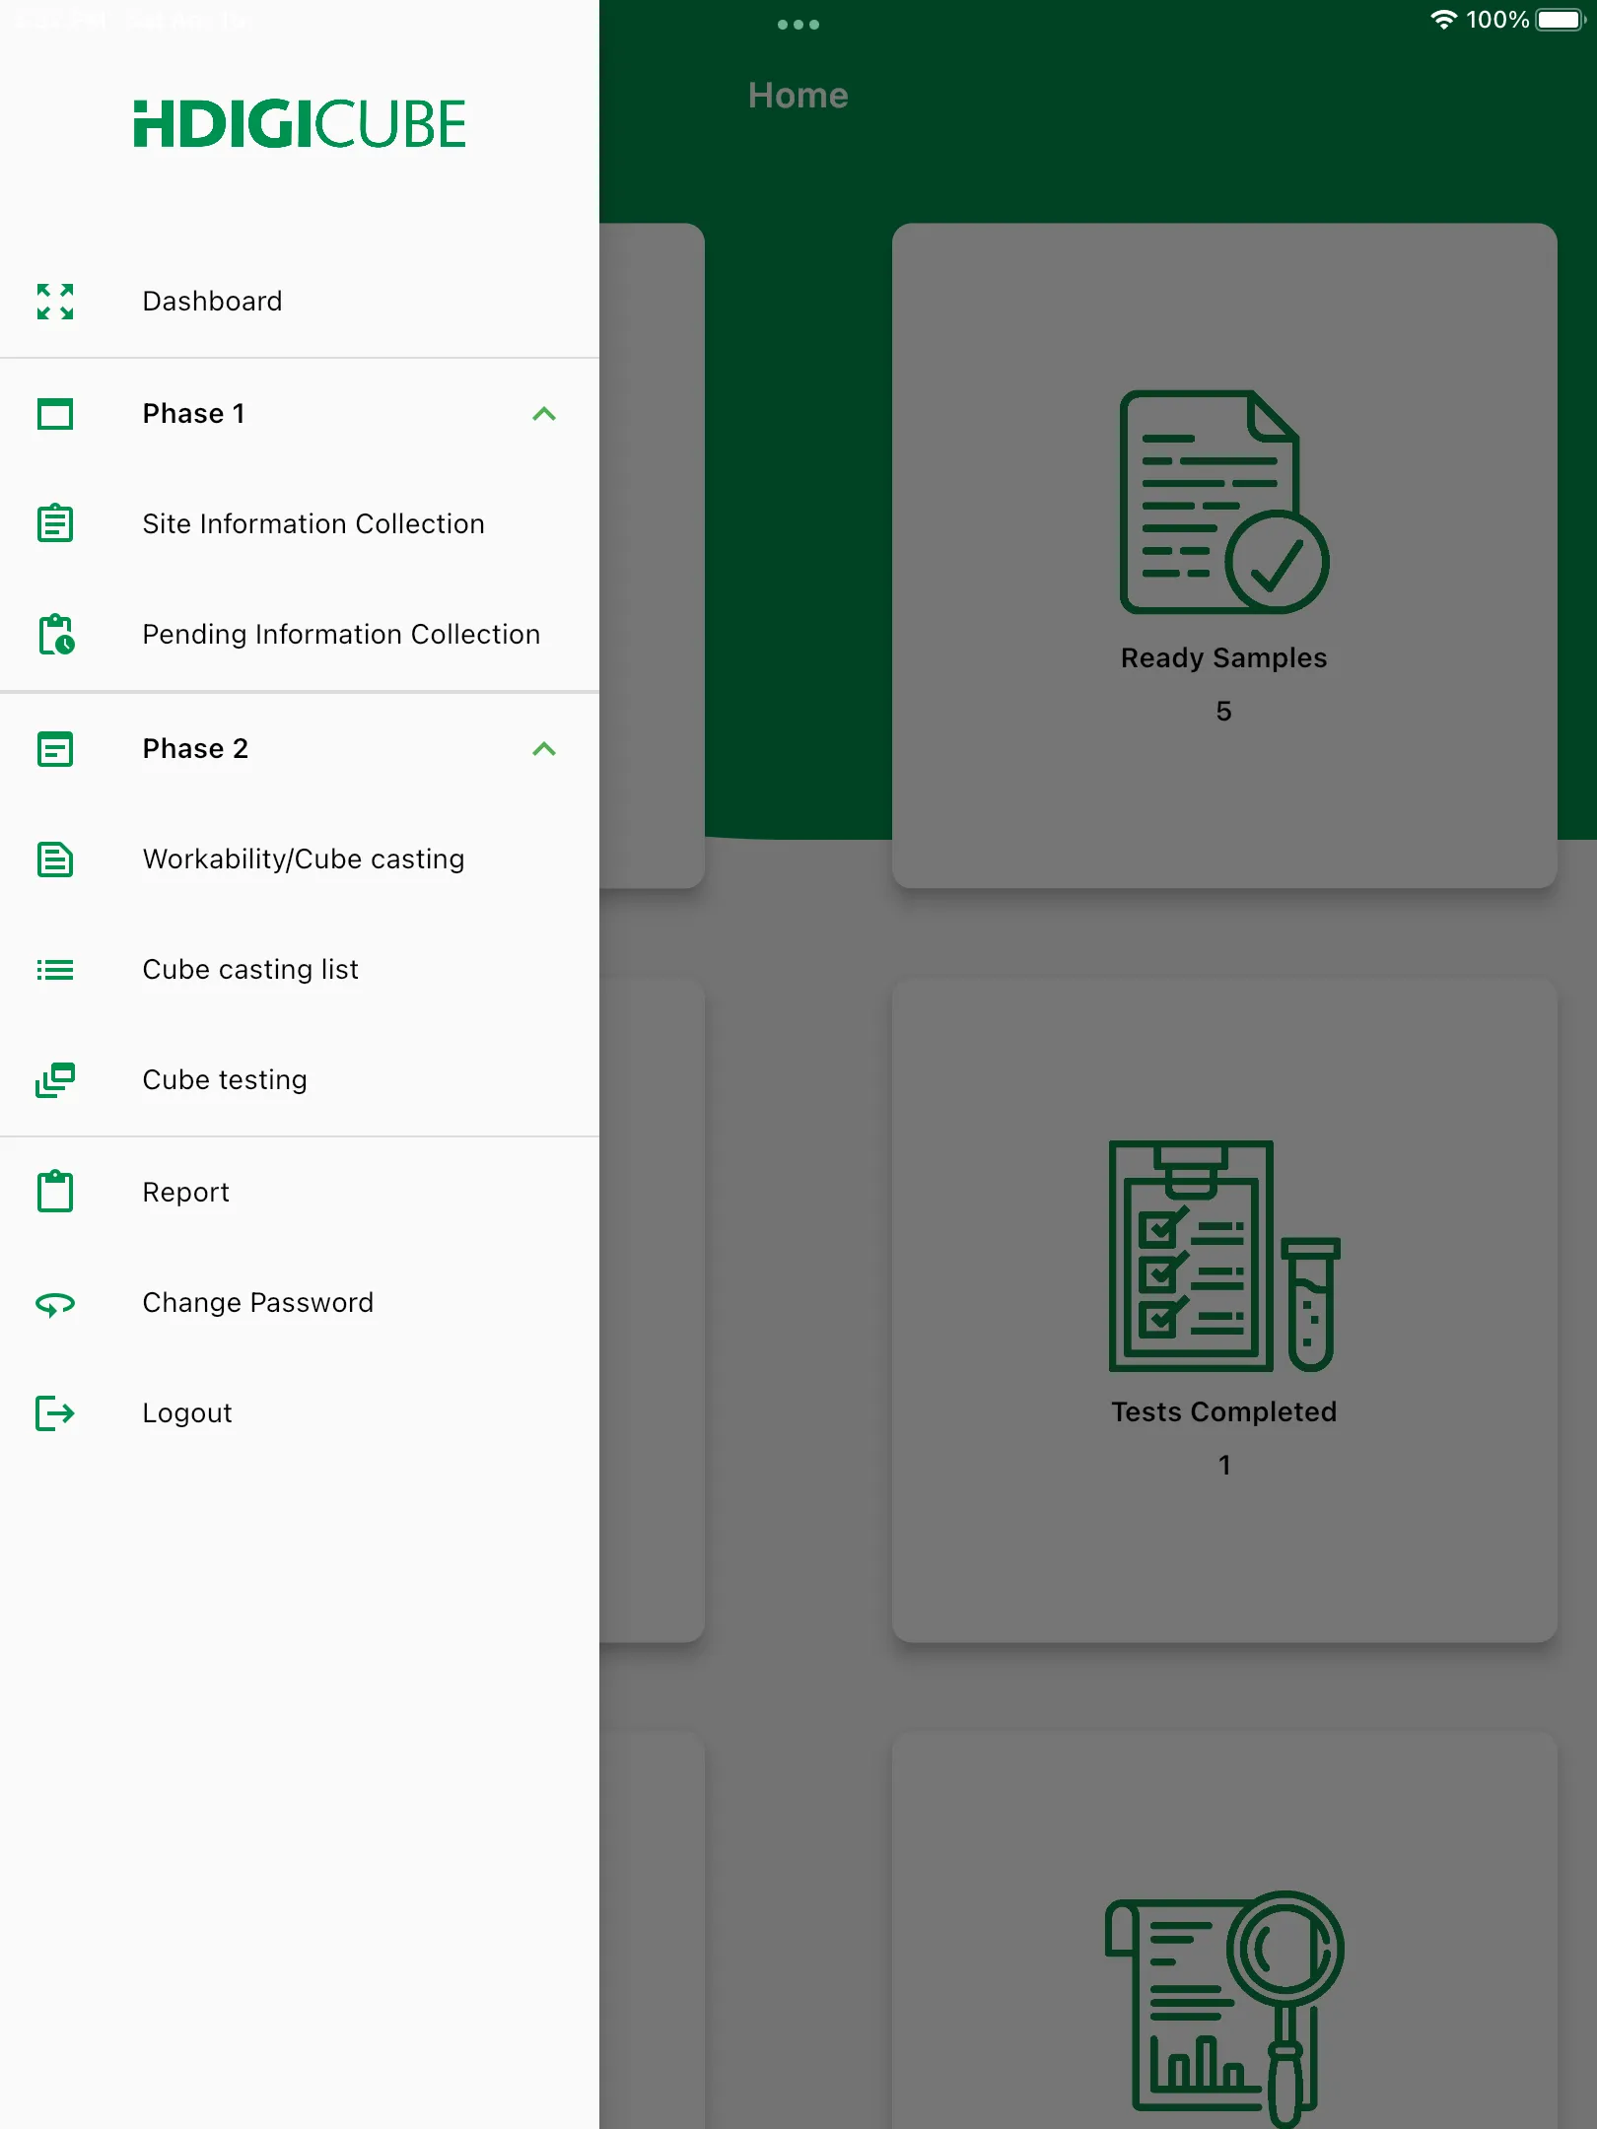Click the Pending Information Collection clock-clipboard icon

click(x=56, y=634)
